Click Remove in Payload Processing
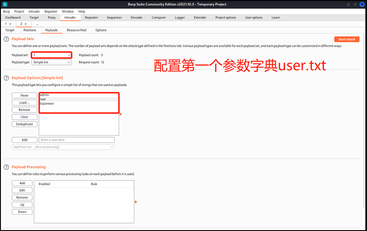 coord(22,197)
